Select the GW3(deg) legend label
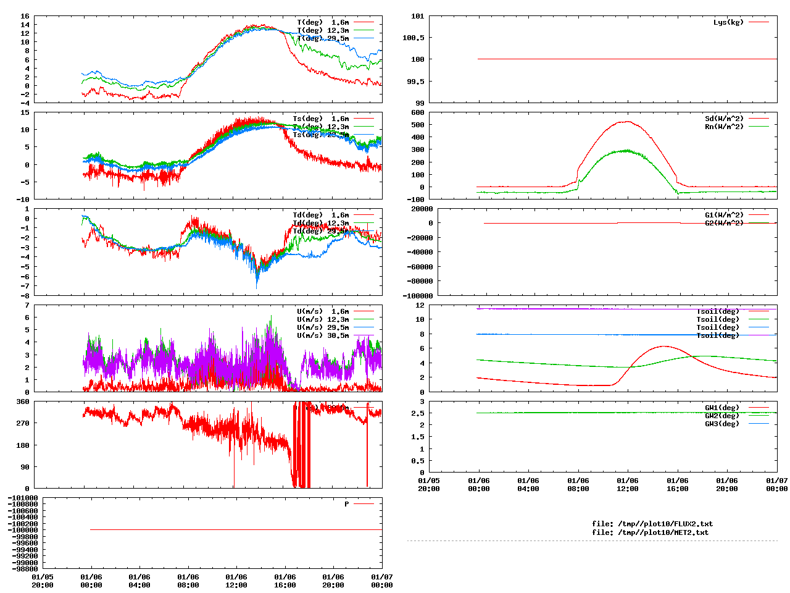The height and width of the screenshot is (593, 790). coord(721,424)
